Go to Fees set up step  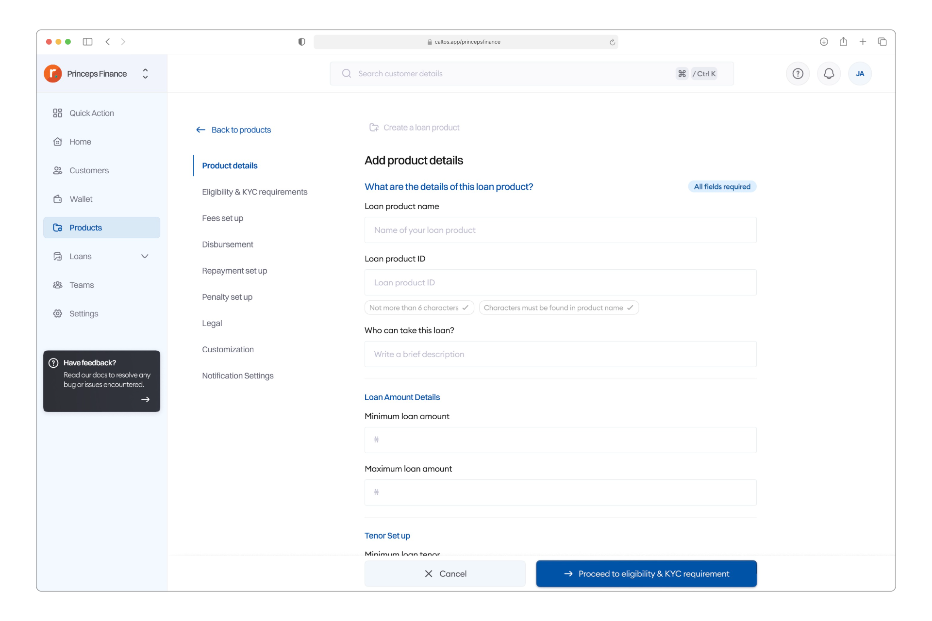tap(222, 218)
